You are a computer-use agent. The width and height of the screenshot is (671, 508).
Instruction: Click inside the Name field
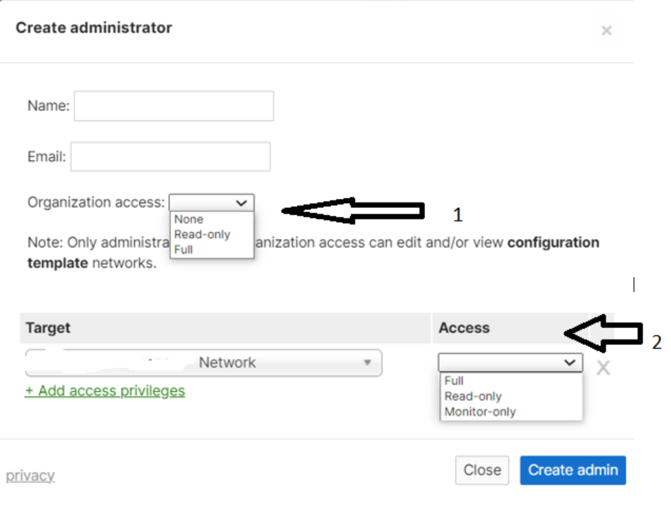pyautogui.click(x=174, y=105)
